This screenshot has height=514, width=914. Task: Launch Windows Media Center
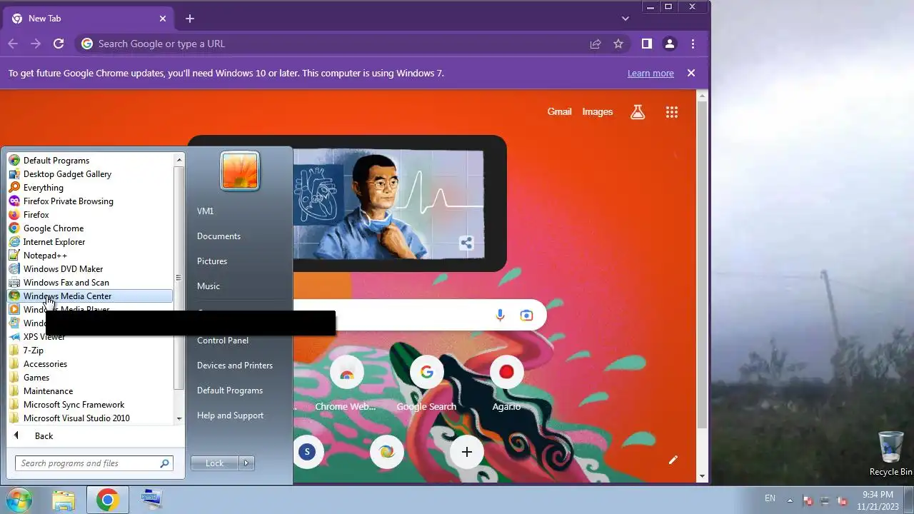(89, 296)
